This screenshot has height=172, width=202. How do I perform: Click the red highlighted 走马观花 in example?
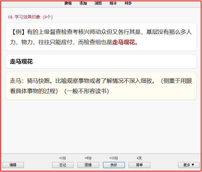(x=124, y=42)
